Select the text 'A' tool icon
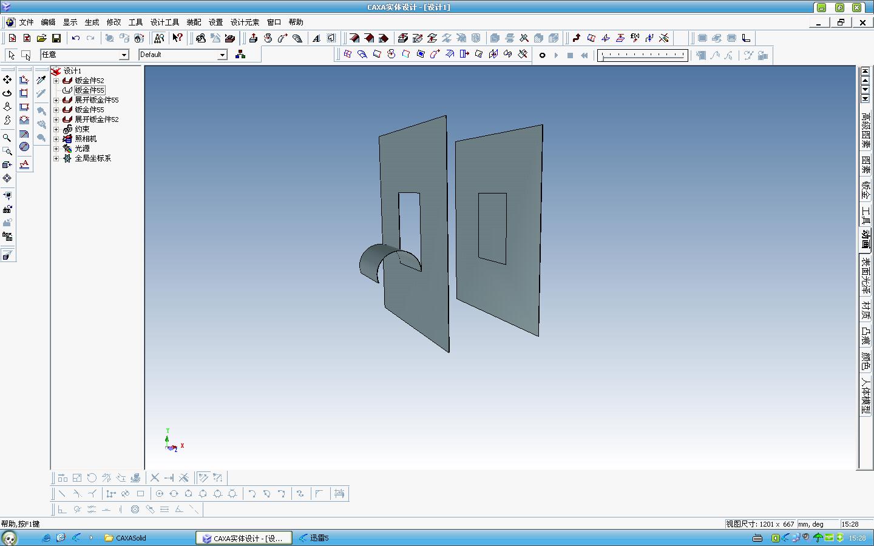The image size is (874, 546). [316, 38]
